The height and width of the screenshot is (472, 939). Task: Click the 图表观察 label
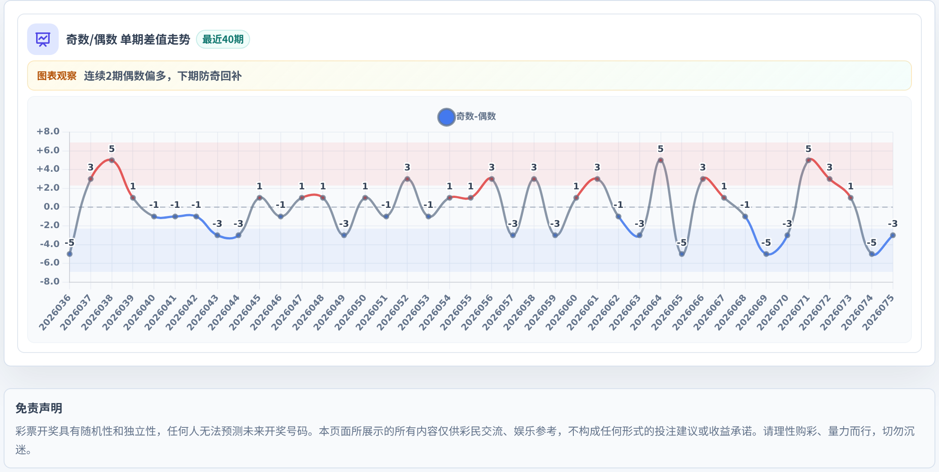pyautogui.click(x=57, y=76)
